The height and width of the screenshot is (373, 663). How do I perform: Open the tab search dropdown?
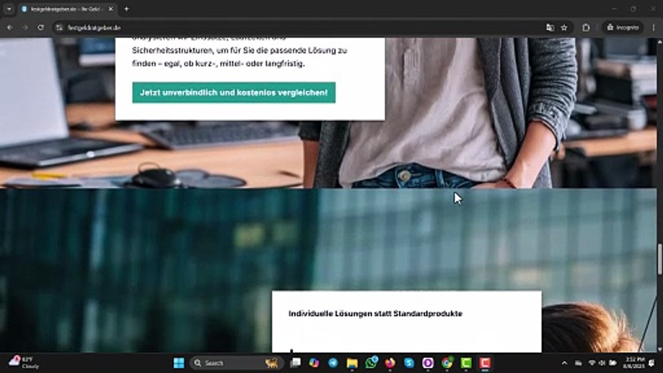9,9
